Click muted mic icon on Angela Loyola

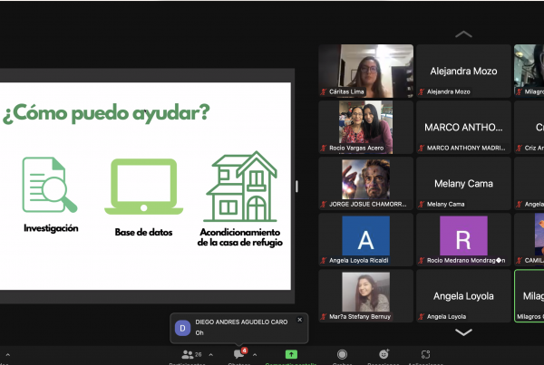[422, 316]
